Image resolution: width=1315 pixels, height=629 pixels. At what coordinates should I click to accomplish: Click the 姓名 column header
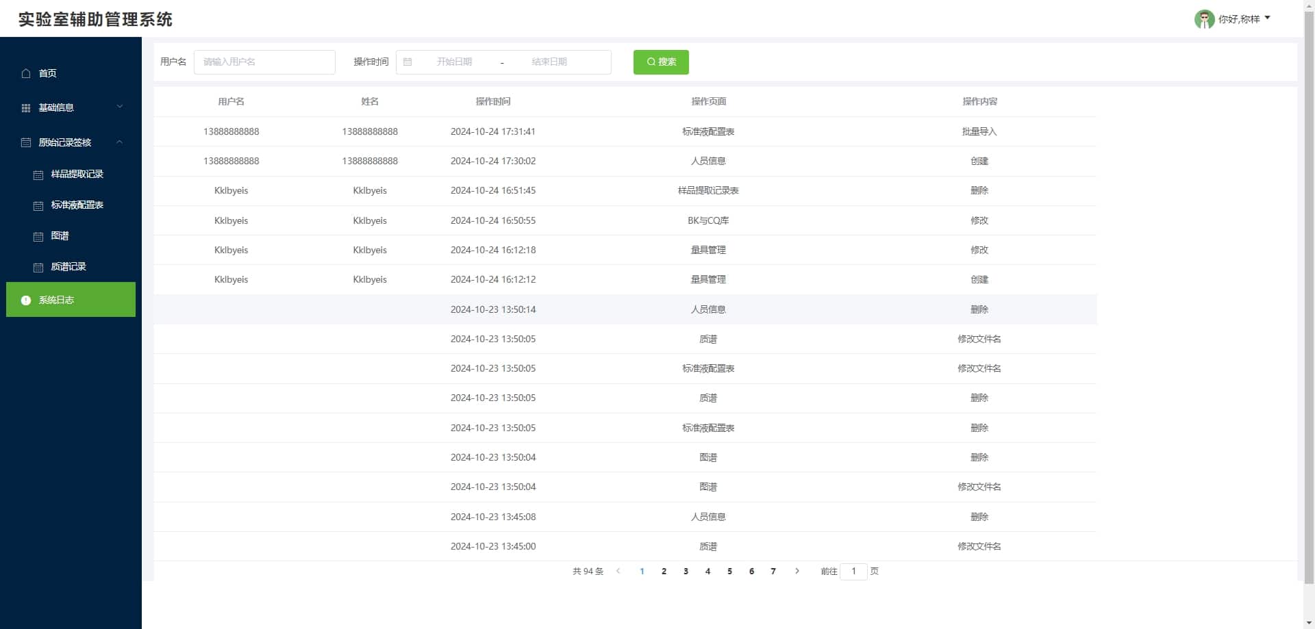tap(370, 101)
